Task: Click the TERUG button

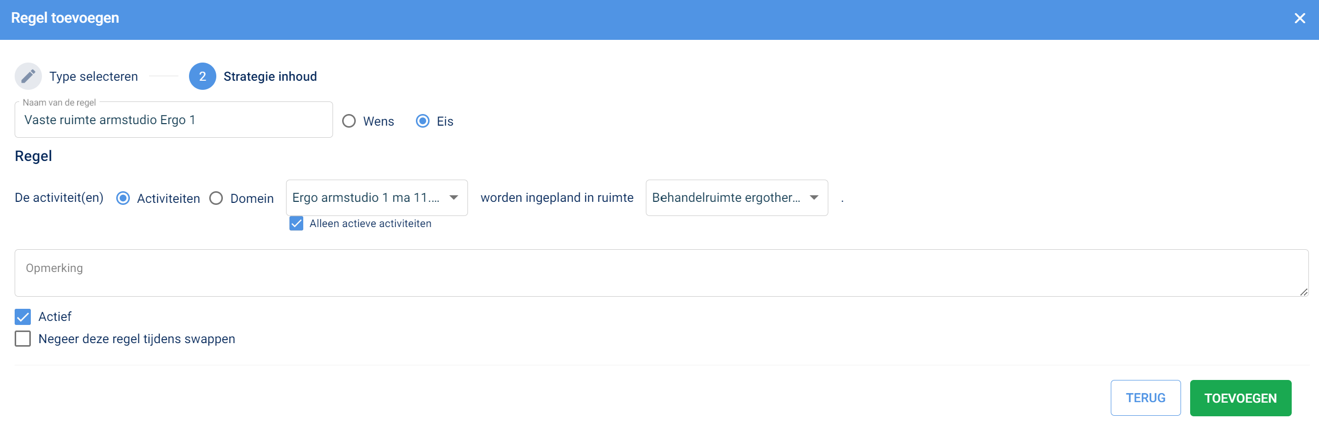Action: (x=1146, y=398)
